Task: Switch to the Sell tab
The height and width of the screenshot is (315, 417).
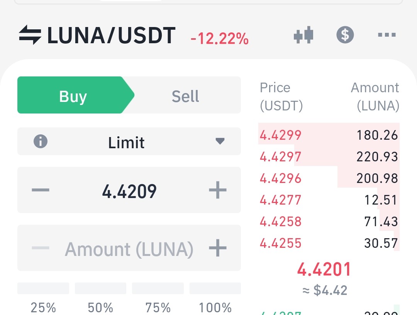Action: (x=185, y=95)
